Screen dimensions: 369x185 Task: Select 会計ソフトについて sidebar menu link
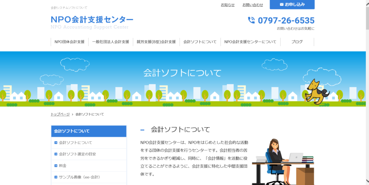(76, 143)
